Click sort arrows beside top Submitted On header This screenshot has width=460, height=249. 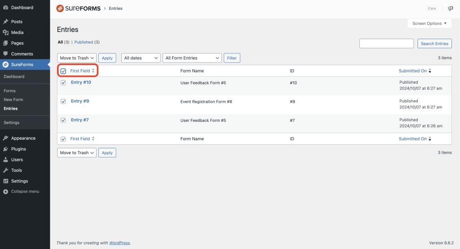tap(430, 71)
